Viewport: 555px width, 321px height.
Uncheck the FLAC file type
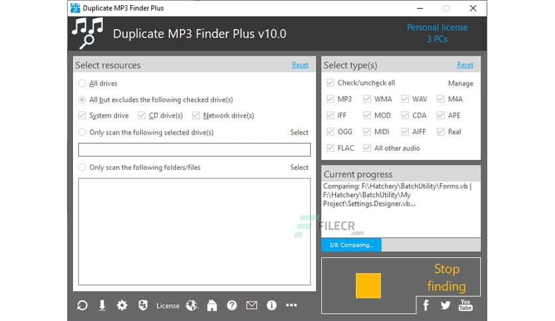(x=330, y=148)
